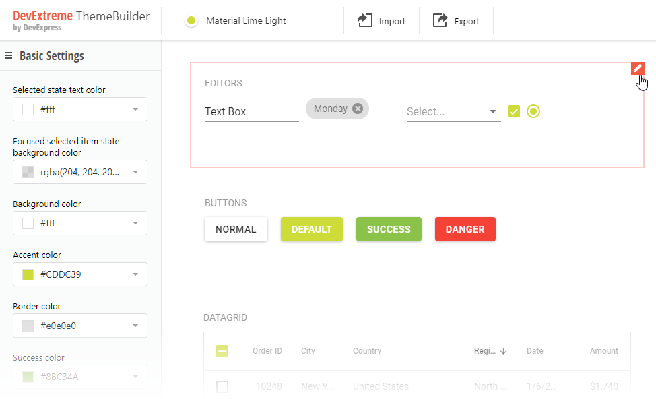The width and height of the screenshot is (656, 399).
Task: Select the lime radio button in Editors
Action: [533, 111]
